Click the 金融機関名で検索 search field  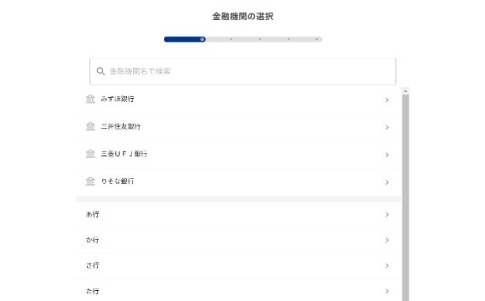[x=242, y=71]
